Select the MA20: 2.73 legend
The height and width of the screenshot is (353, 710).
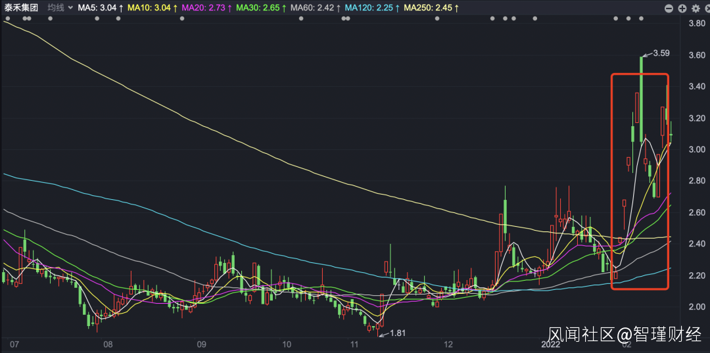pos(206,8)
